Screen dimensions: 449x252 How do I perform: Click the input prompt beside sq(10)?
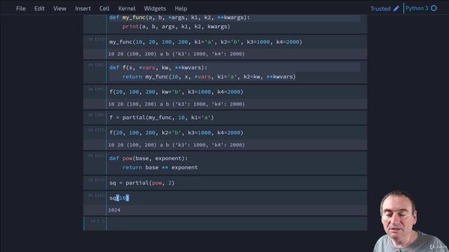point(96,195)
